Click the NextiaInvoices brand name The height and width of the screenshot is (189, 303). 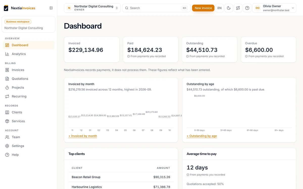pyautogui.click(x=23, y=8)
